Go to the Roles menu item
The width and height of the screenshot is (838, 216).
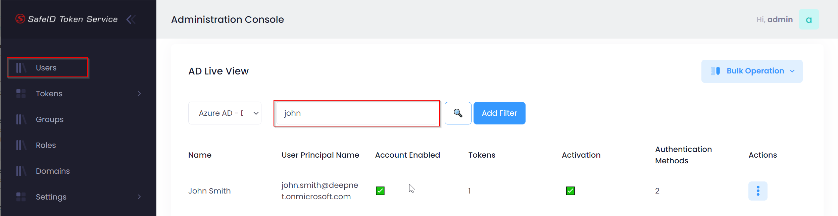46,145
